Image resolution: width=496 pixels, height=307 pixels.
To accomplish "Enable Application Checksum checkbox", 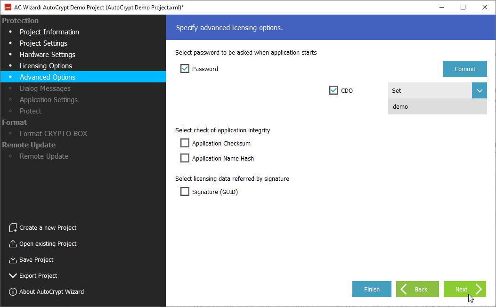I will coord(185,144).
